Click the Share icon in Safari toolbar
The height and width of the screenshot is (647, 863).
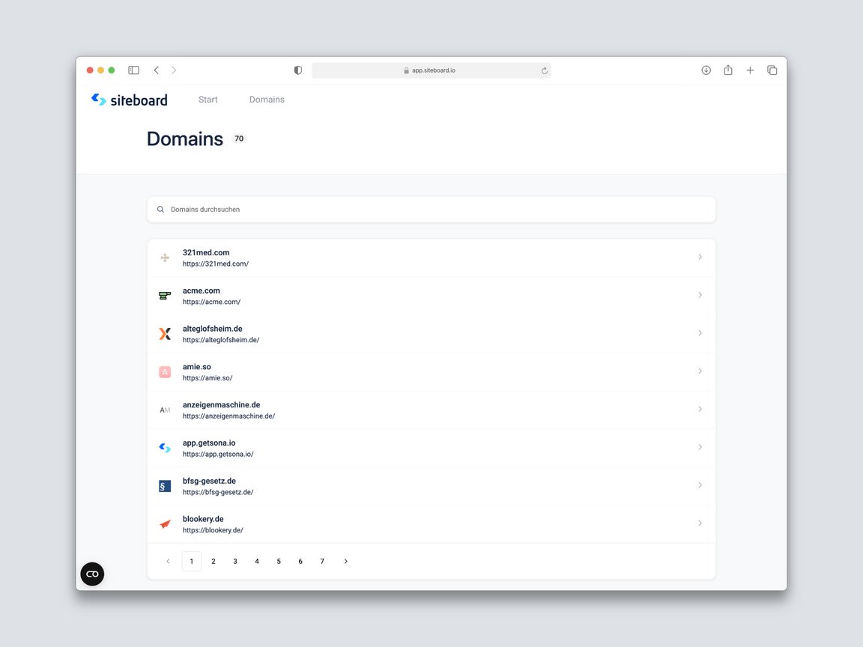728,70
